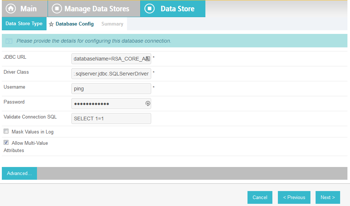Click the Manage Data Stores circle icon

pos(57,9)
